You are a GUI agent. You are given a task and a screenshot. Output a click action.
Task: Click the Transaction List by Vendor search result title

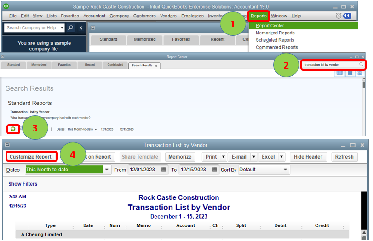(x=30, y=112)
